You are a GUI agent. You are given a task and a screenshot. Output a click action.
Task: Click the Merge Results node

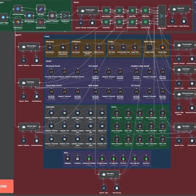162,16
